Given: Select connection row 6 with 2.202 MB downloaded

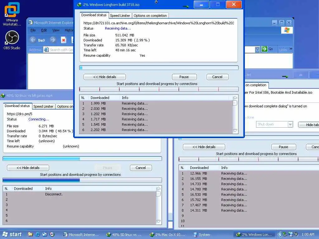Looking at the screenshot, I should tap(156, 130).
